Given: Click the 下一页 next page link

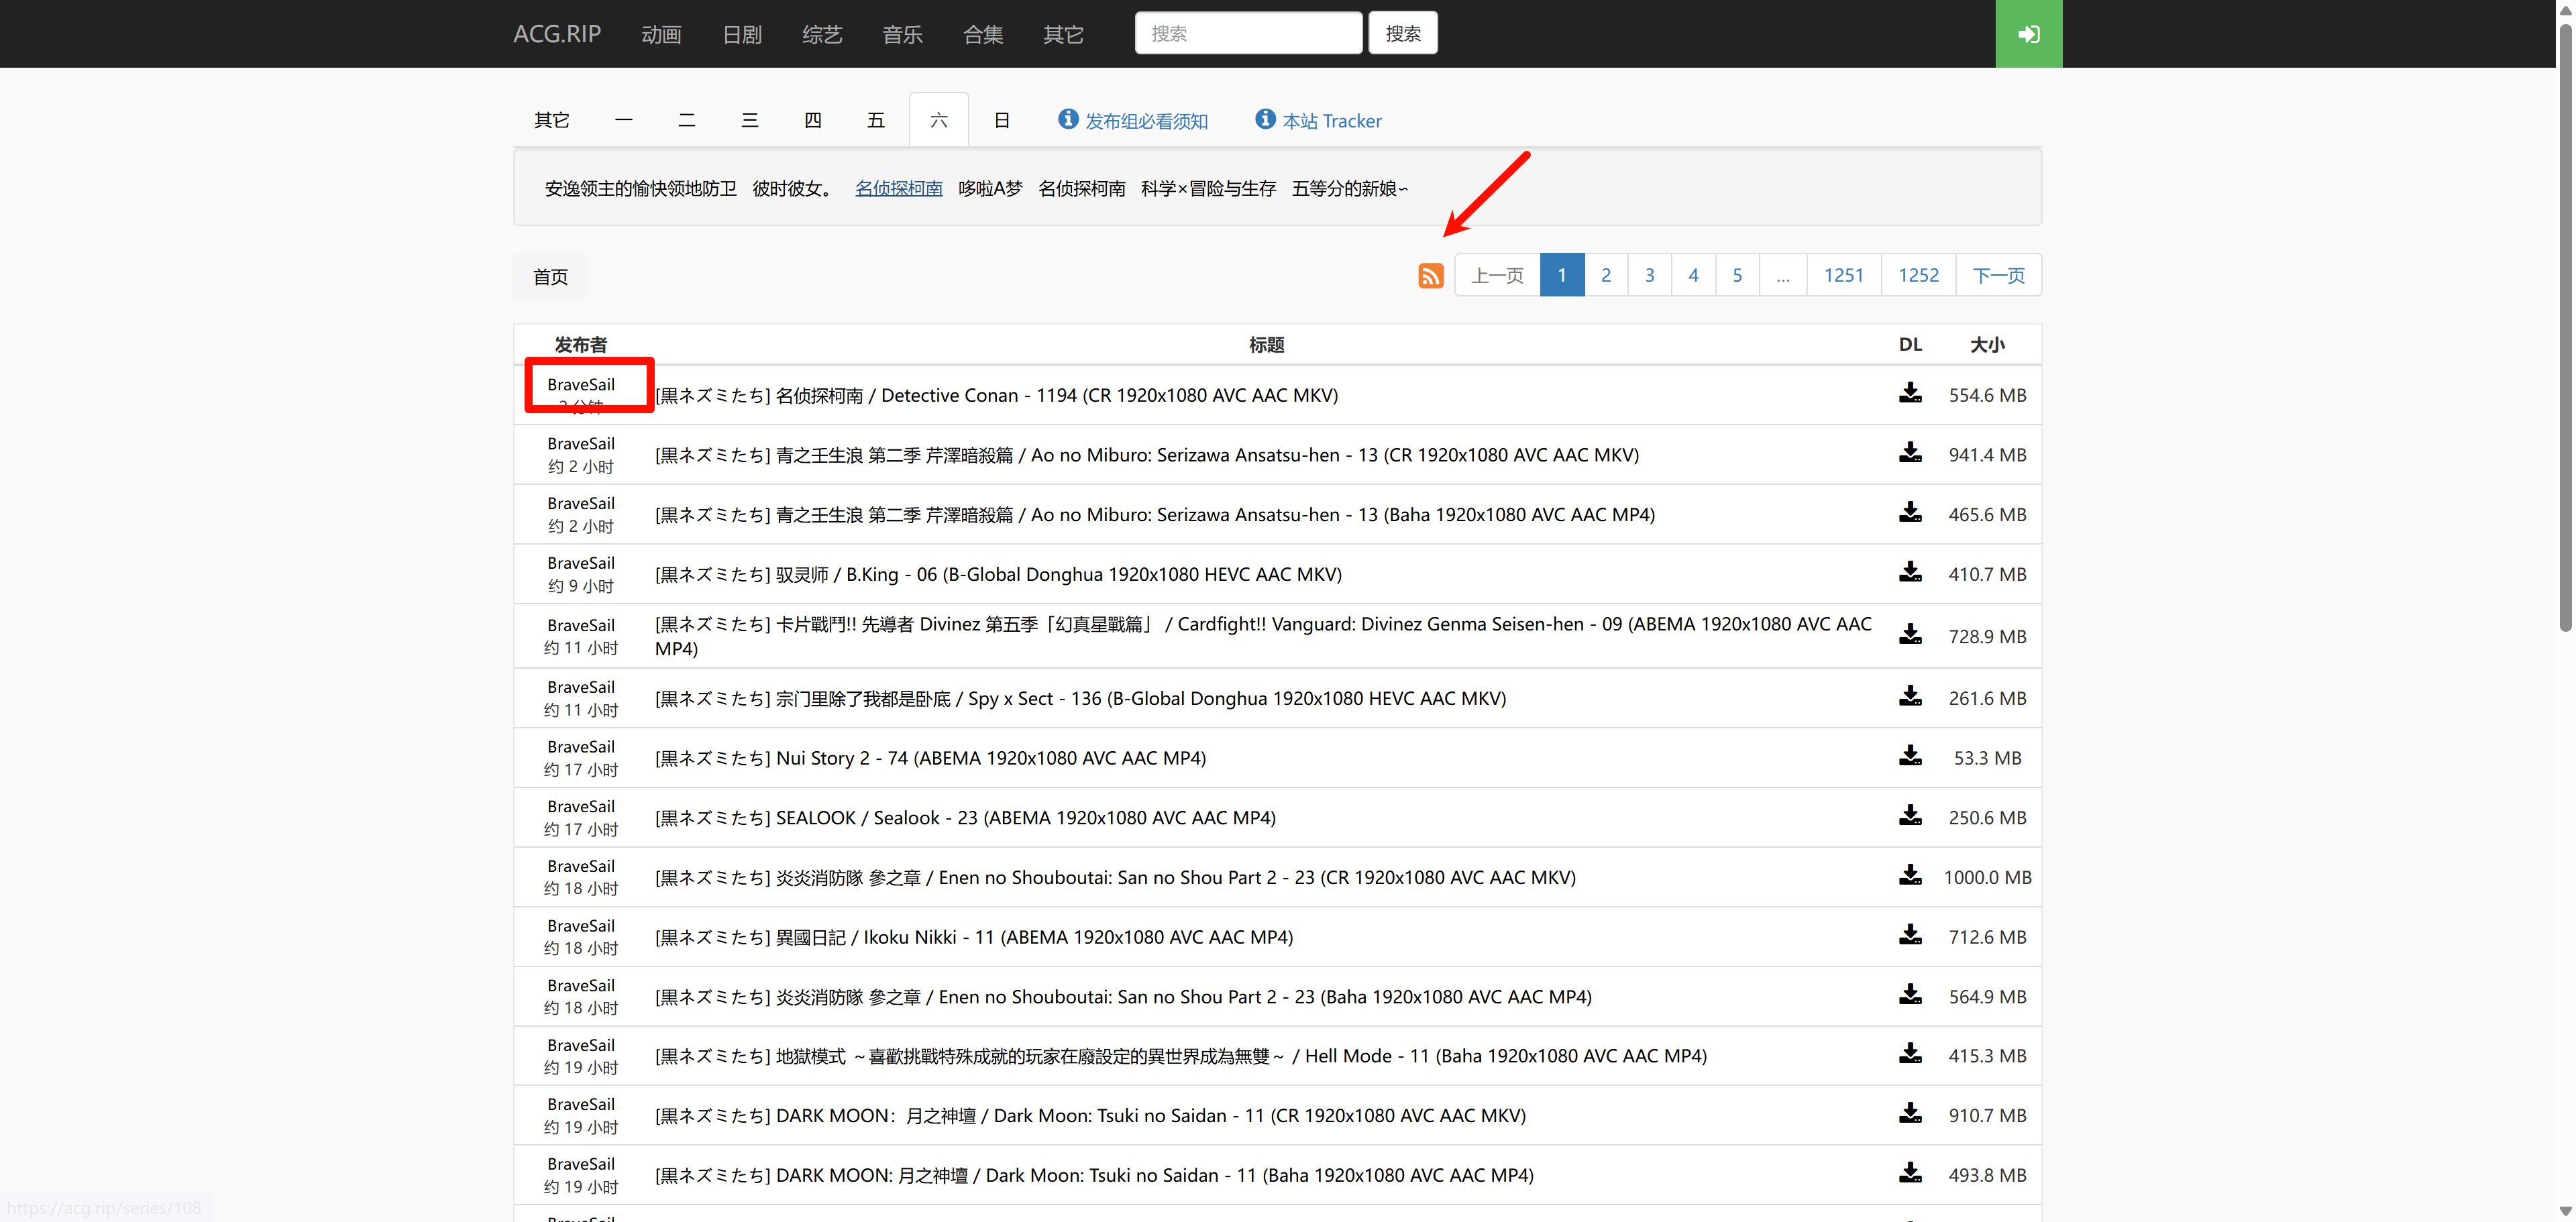Looking at the screenshot, I should click(1997, 275).
